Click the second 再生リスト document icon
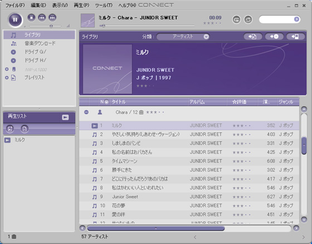Image resolution: width=312 pixels, height=244 pixels. click(25, 129)
